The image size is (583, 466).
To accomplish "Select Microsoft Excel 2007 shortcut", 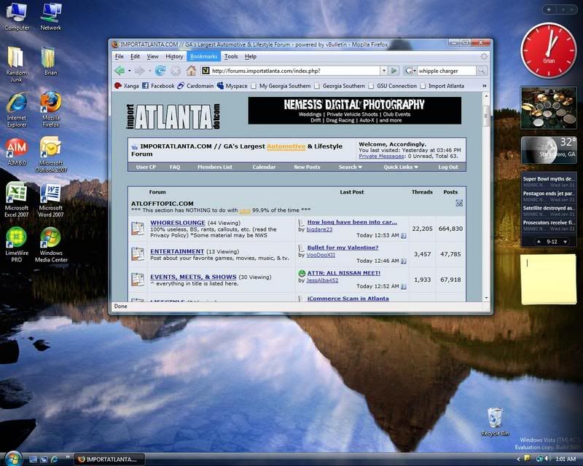I will [16, 200].
